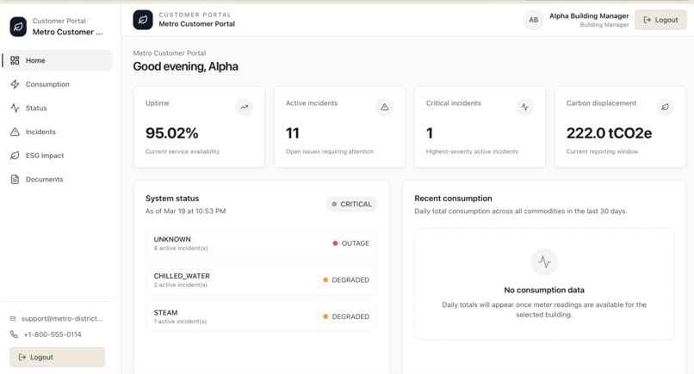Navigate to ESG Impact
The width and height of the screenshot is (694, 374).
tap(58, 156)
